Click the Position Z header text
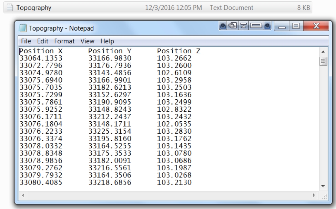Screen dimensions: 336x209 click(x=179, y=51)
